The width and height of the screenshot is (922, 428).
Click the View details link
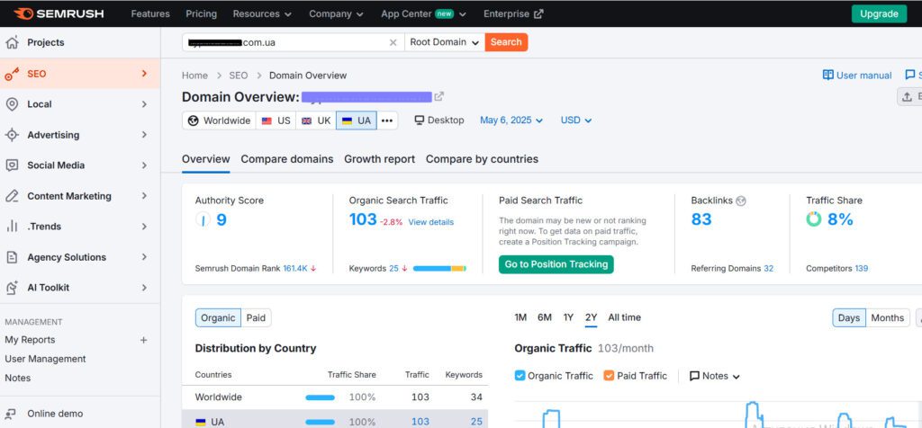[x=431, y=222]
